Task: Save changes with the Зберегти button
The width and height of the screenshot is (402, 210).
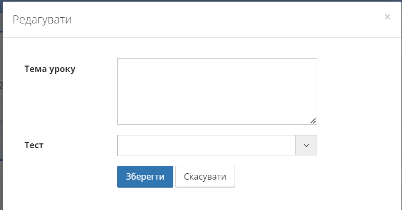Action: (x=145, y=176)
